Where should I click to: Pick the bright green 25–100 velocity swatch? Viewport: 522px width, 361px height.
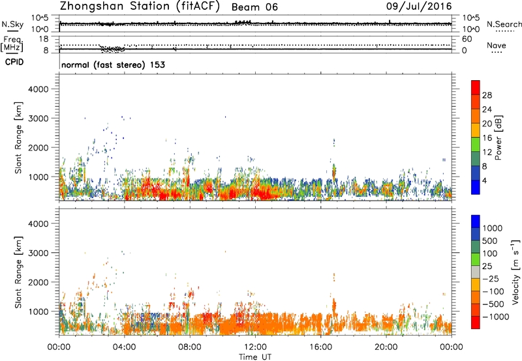(476, 259)
